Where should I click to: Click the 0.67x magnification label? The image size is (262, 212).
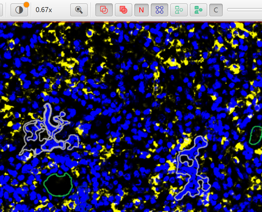[44, 10]
